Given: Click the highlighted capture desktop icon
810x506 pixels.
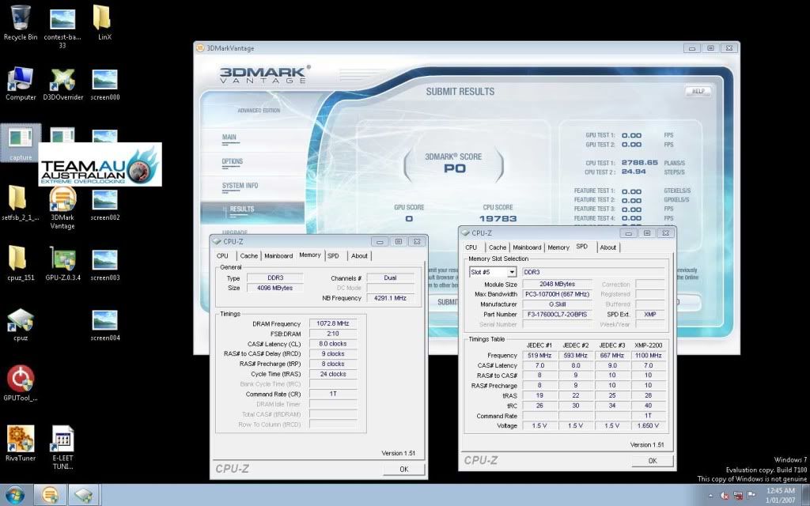Looking at the screenshot, I should (21, 143).
